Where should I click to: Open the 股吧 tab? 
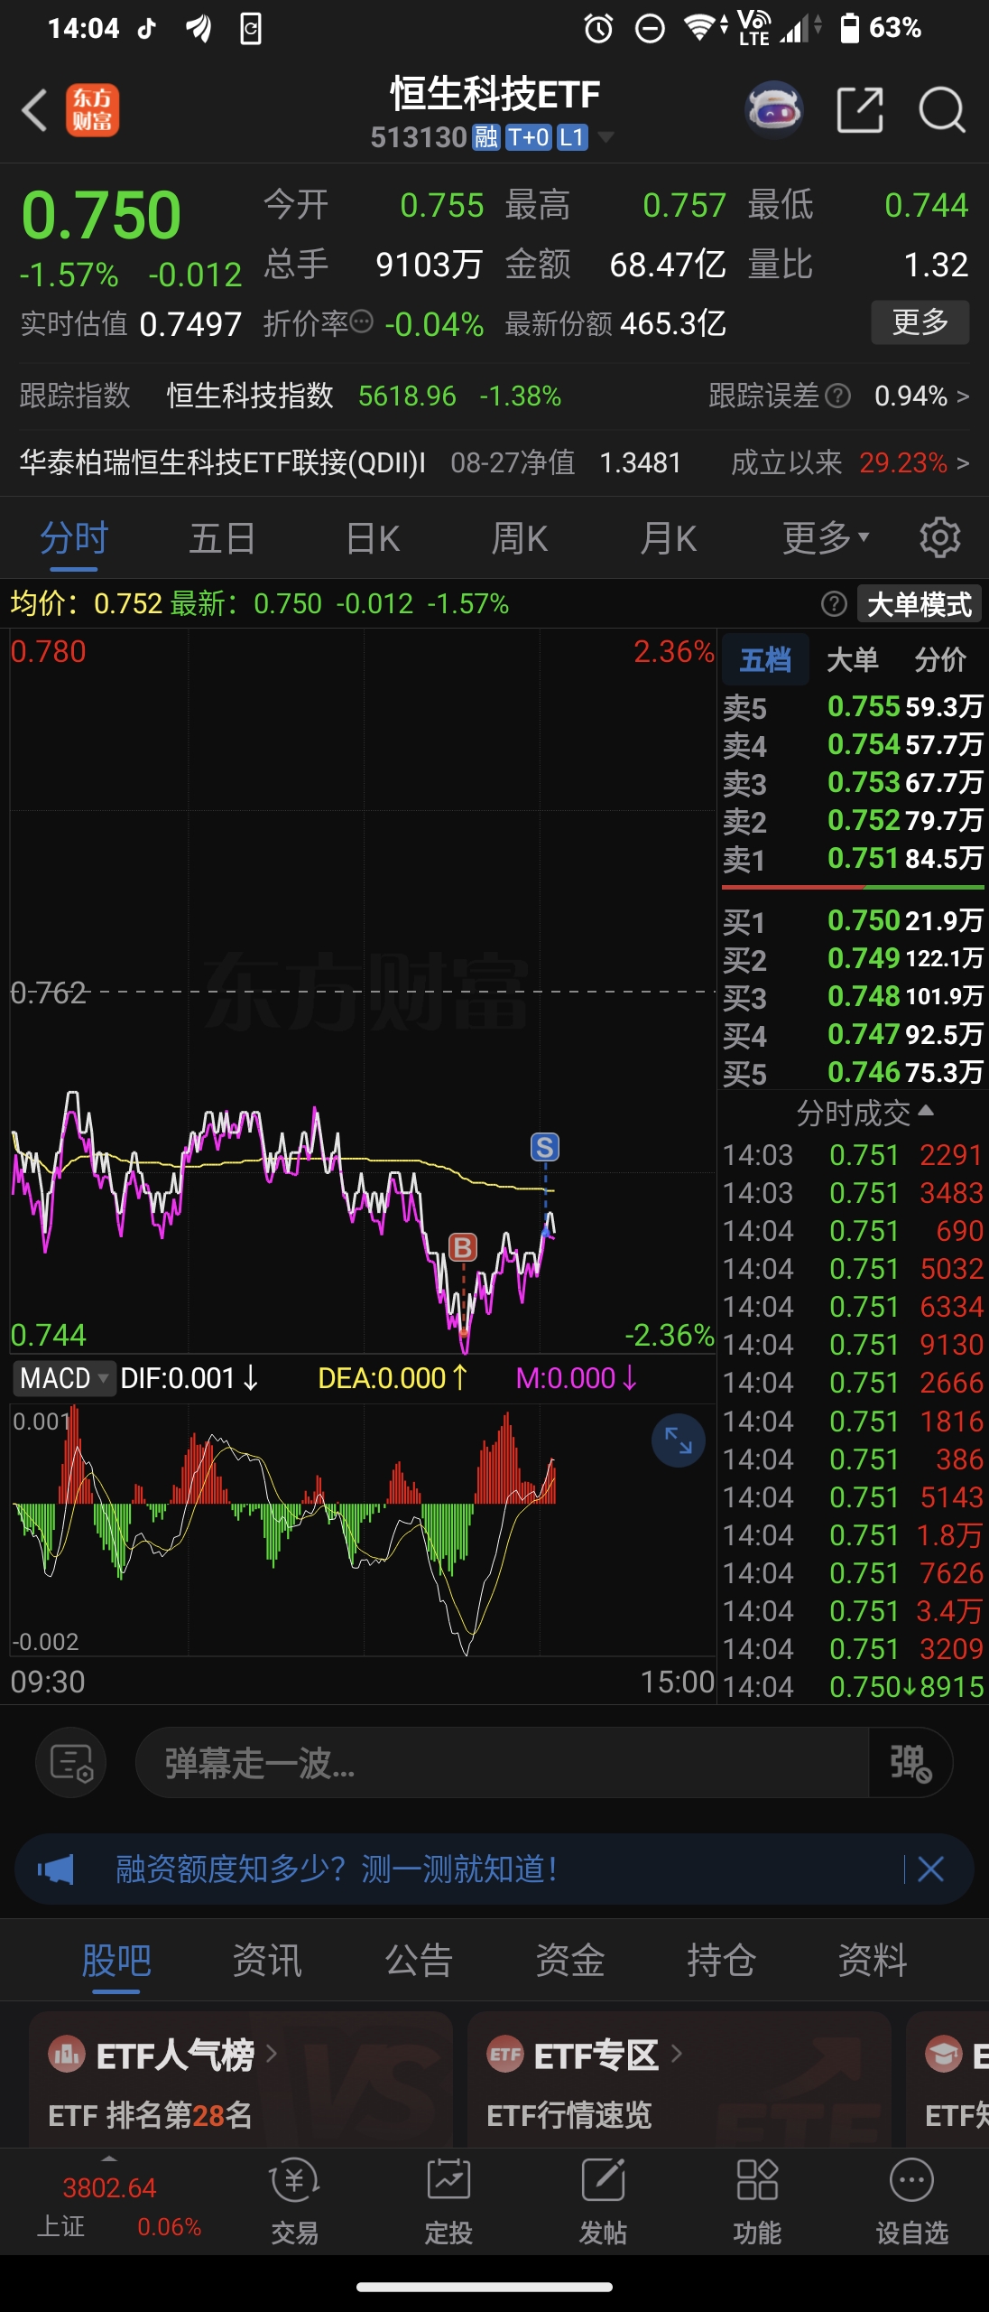tap(116, 1960)
